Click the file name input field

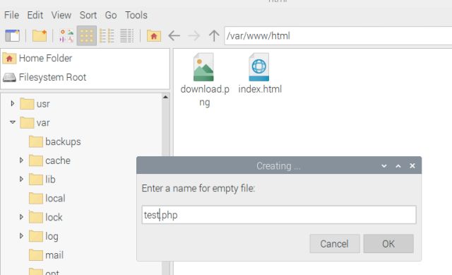coord(279,215)
